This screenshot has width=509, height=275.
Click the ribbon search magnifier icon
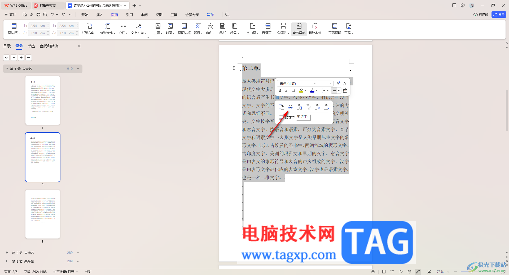pos(227,15)
